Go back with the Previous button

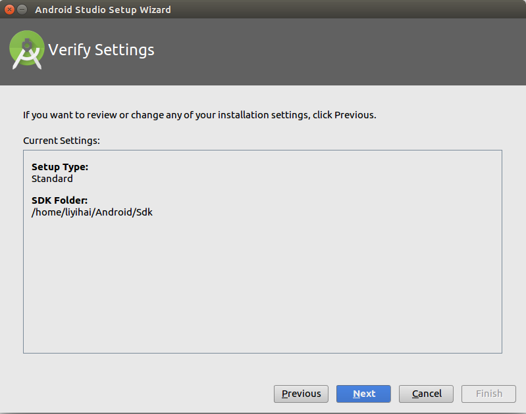(x=302, y=394)
